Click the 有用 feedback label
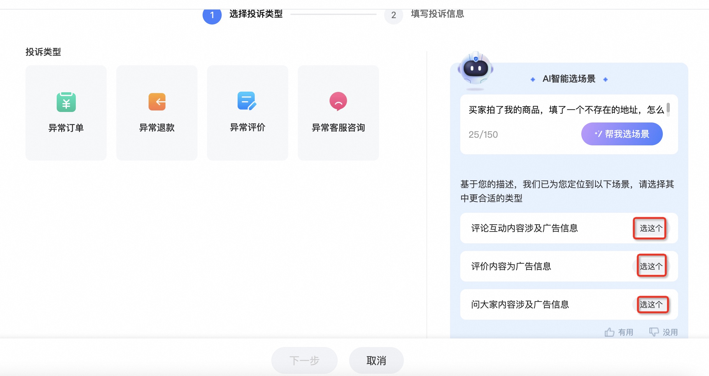 coord(626,332)
